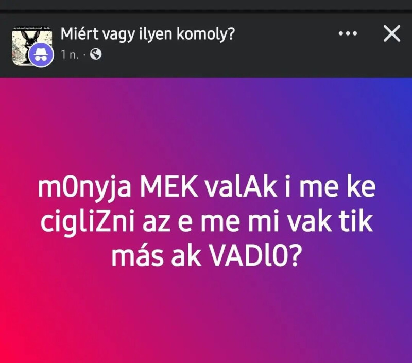Viewport: 412px width, 363px height.
Task: Click the 1 n. post timestamp
Action: (x=70, y=55)
